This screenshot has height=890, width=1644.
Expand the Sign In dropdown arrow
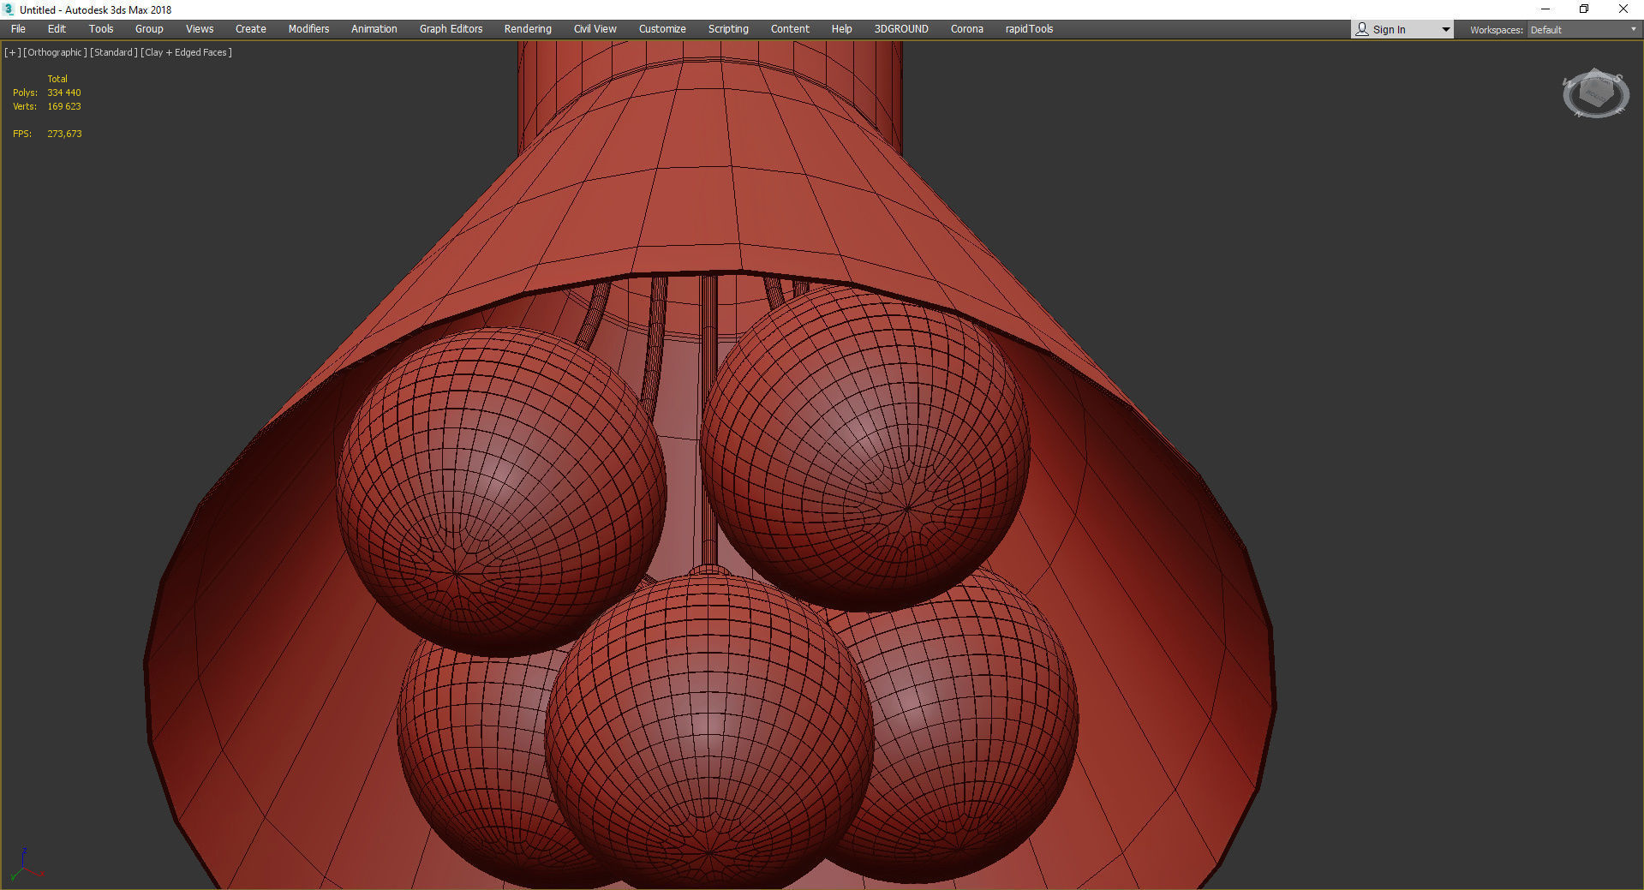(1445, 30)
